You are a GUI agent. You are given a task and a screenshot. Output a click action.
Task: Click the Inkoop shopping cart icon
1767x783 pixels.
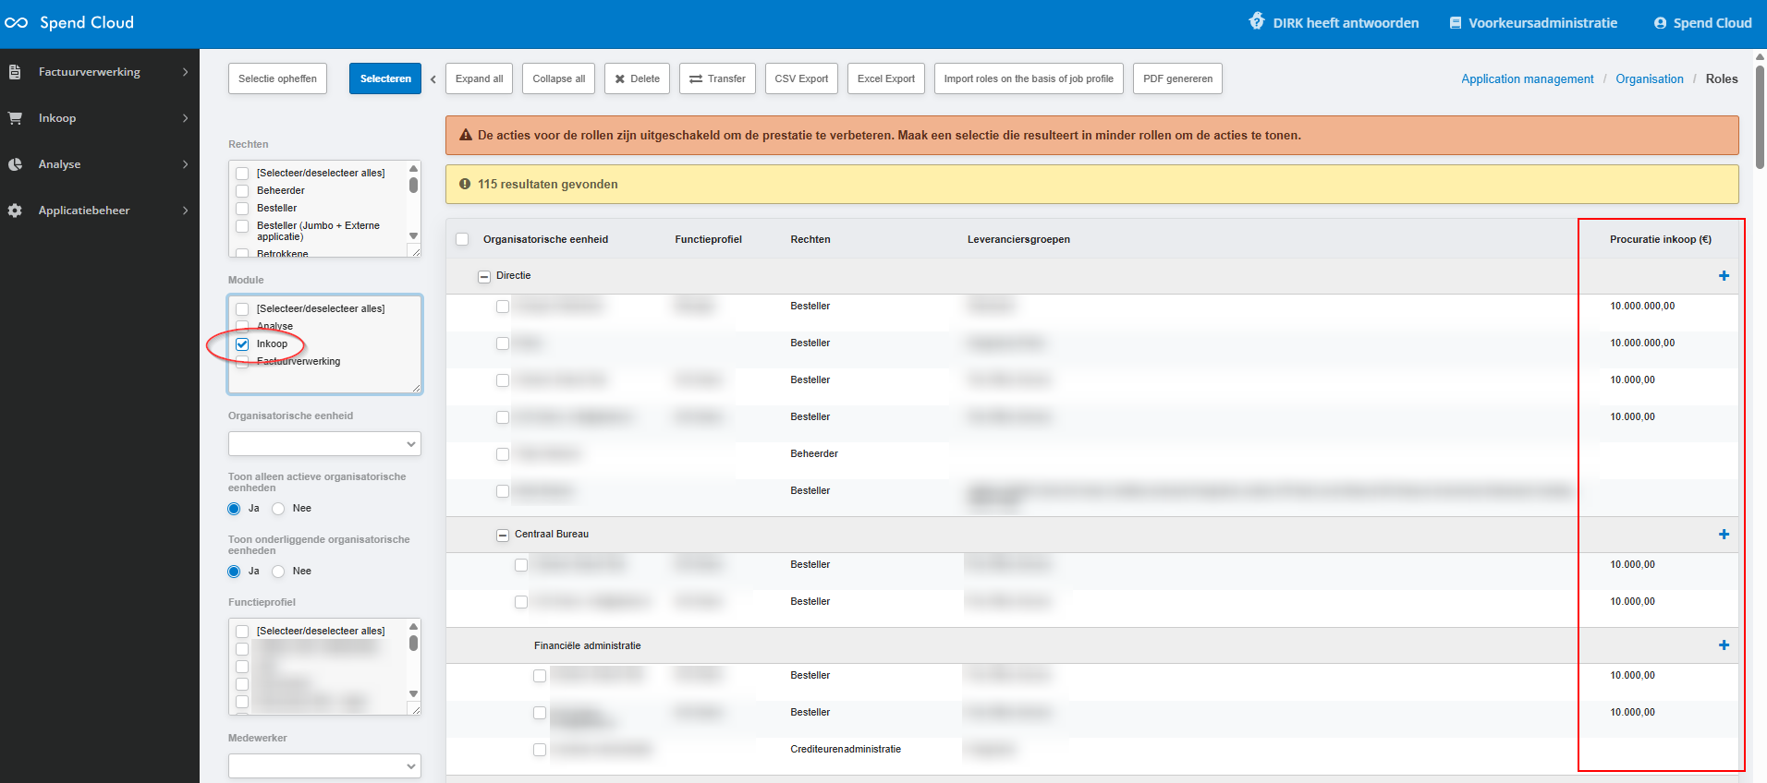point(15,118)
